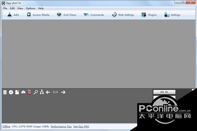Screen dimensions: 197x131
Task: Click the merge/branch nodes icon
Action: point(42,92)
